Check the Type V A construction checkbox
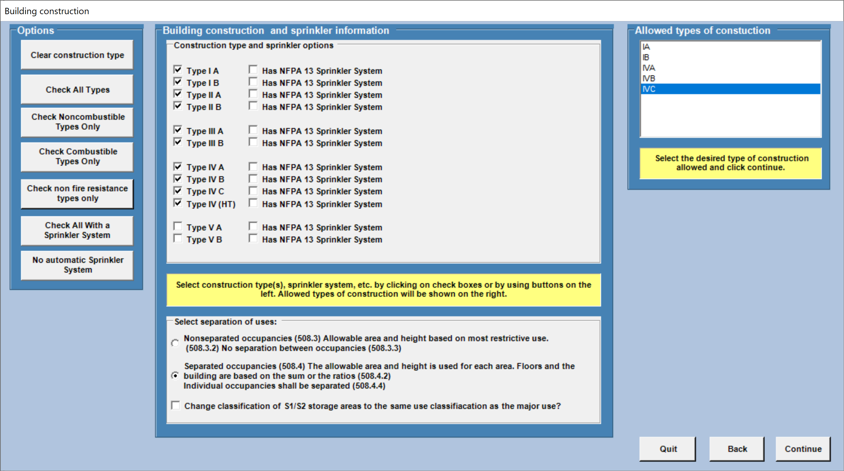Screen dimensions: 844x471 [x=177, y=226]
